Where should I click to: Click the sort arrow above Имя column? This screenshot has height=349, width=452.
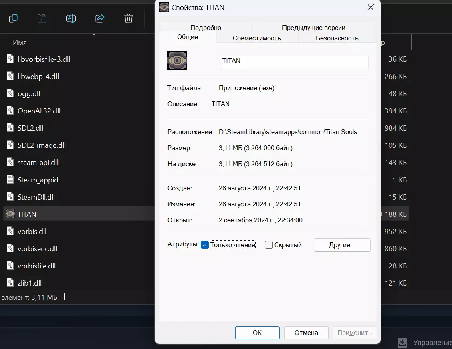point(94,35)
